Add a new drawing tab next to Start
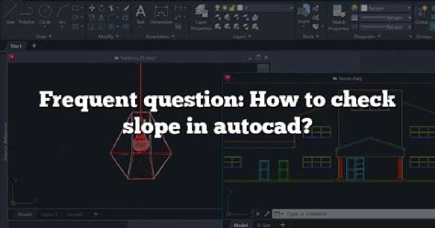Screen dimensions: 435x228 click(34, 46)
